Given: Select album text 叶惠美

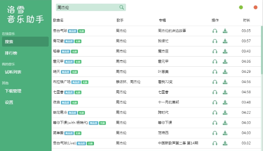Looking at the screenshot, I should tap(163, 72).
